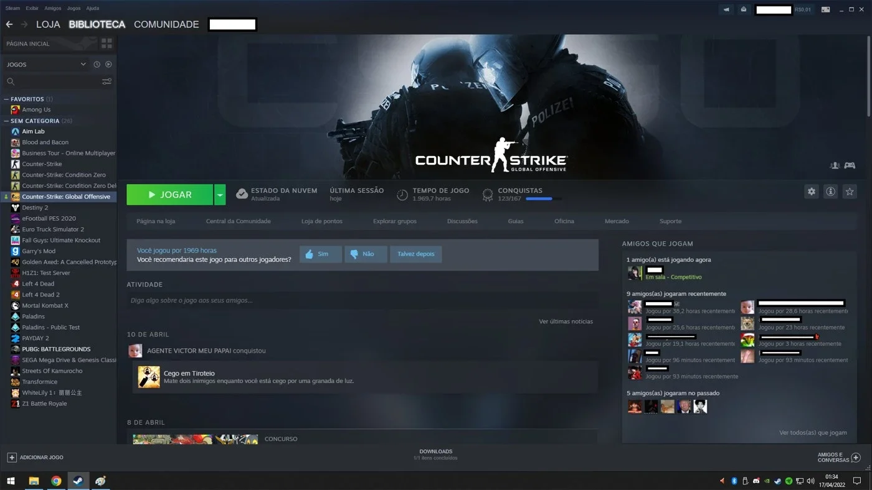Click thumbs-down Não recommendation button
The image size is (872, 490).
pyautogui.click(x=366, y=254)
